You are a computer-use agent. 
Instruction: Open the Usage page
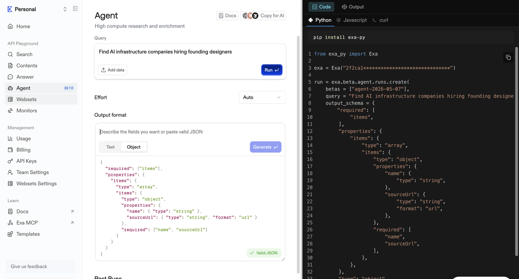pos(41,139)
